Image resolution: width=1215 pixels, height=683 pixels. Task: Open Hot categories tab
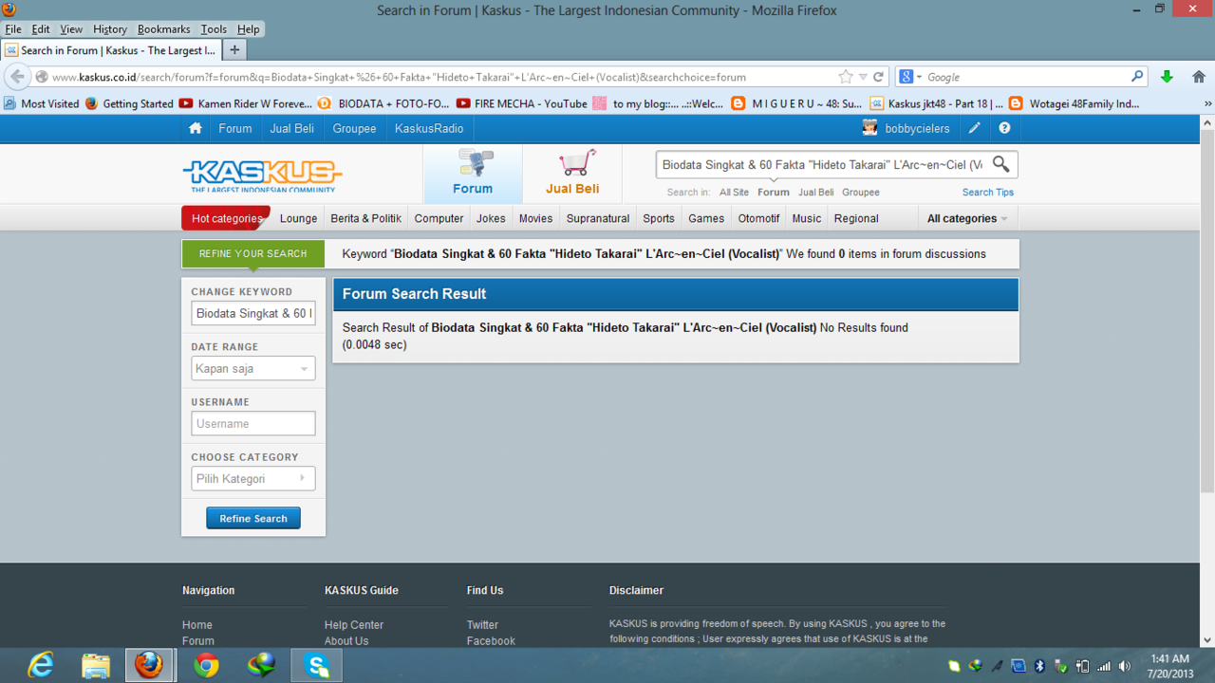coord(226,218)
